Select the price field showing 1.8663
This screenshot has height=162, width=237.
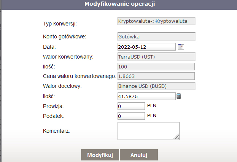point(156,76)
